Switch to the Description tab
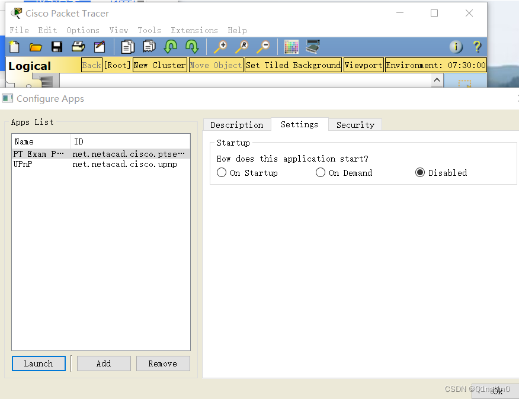The width and height of the screenshot is (519, 399). (x=237, y=125)
